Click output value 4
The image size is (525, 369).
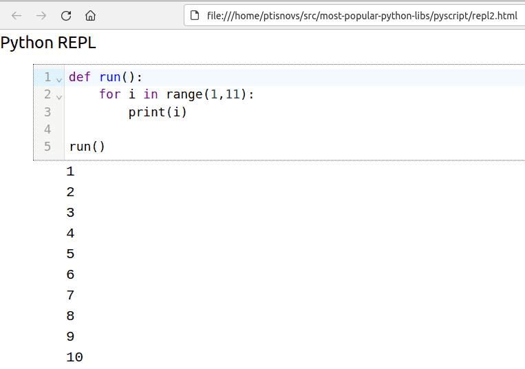[70, 233]
